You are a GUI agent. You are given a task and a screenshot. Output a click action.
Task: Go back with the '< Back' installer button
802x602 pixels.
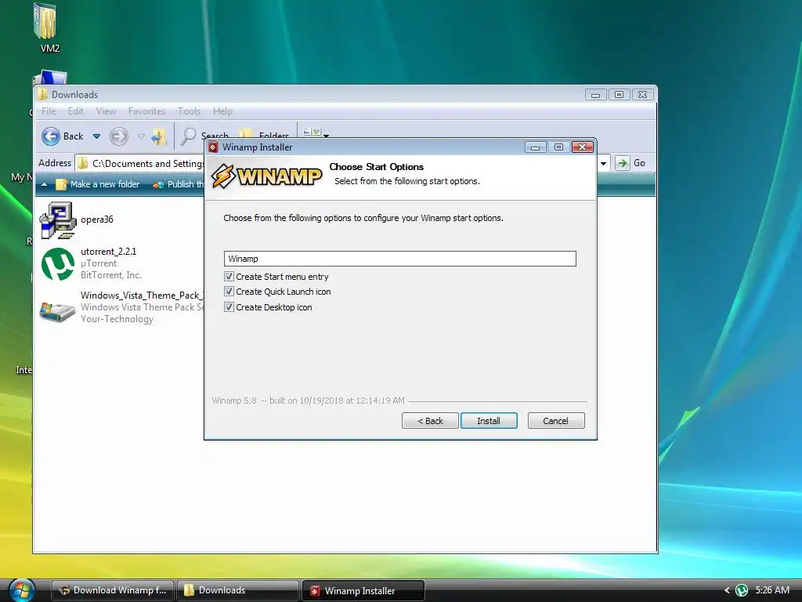point(430,421)
